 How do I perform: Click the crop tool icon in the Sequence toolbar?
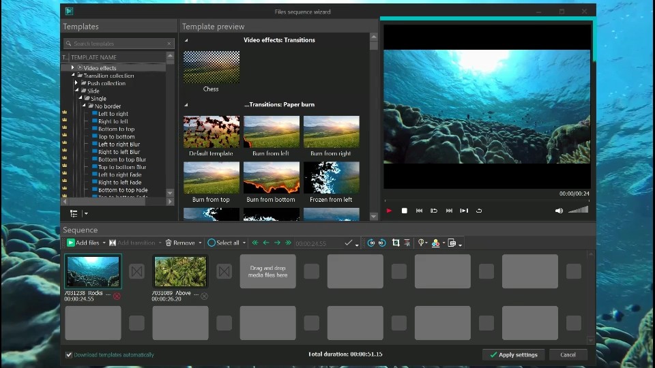[x=396, y=243]
